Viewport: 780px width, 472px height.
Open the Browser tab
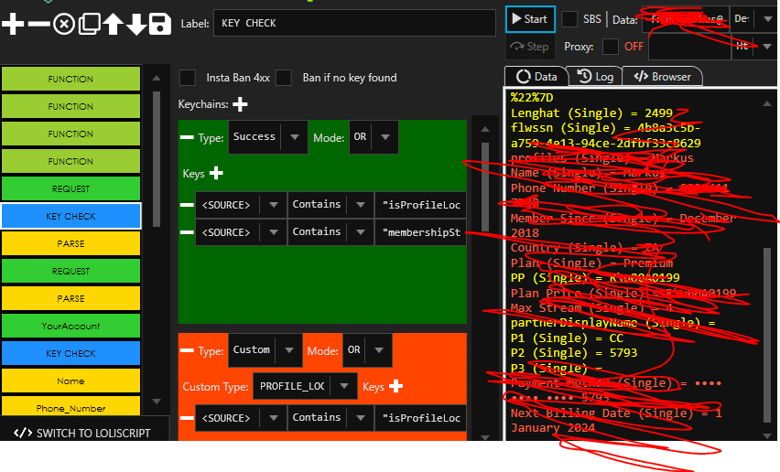point(662,77)
